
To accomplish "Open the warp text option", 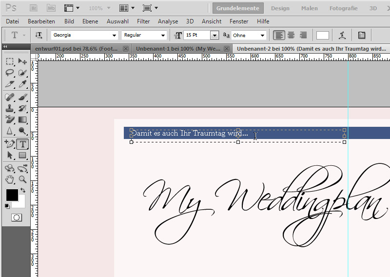I will click(x=343, y=35).
